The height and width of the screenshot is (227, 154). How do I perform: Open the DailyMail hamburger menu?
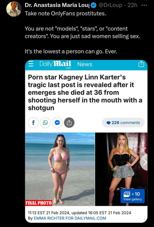pyautogui.click(x=31, y=64)
